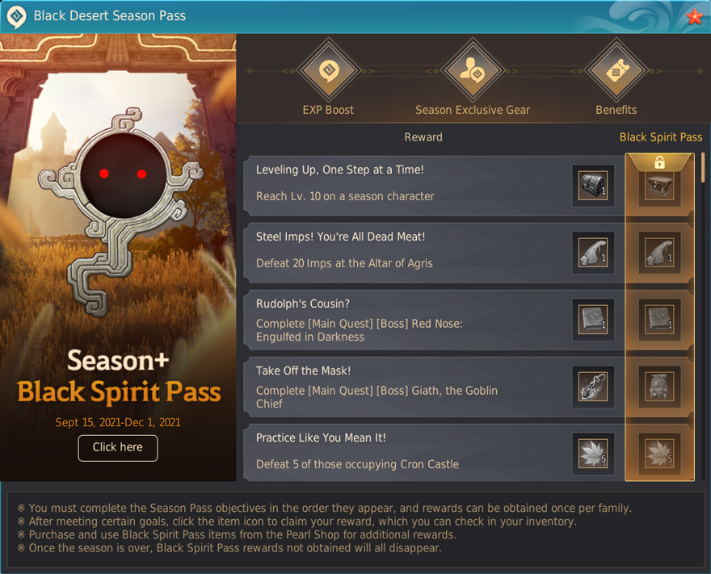
Task: Claim the glove reward for defeating Imps
Action: [593, 253]
